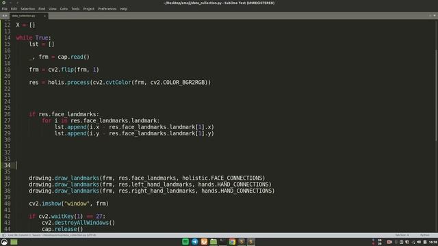Image resolution: width=438 pixels, height=246 pixels.
Task: Click 'cv2.COLOR_BGR2RGB' on line 21
Action: tap(178, 83)
